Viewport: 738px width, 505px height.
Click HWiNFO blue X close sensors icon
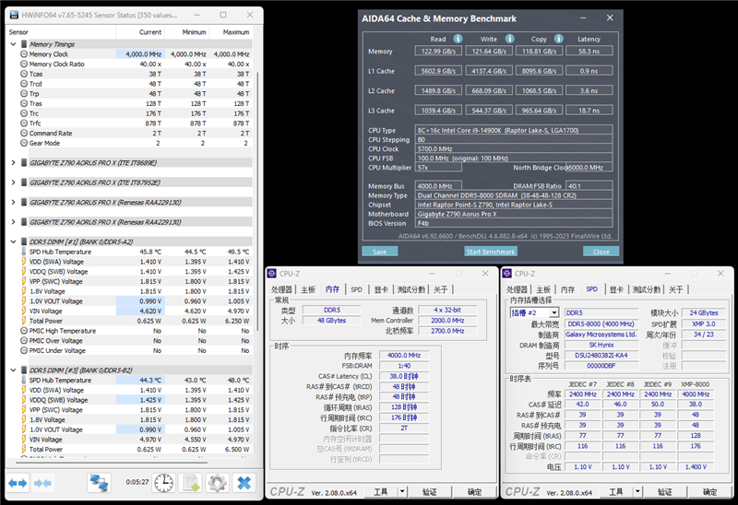point(244,483)
